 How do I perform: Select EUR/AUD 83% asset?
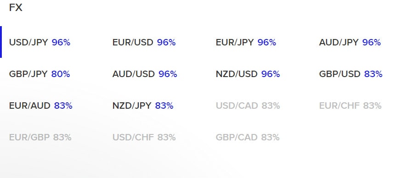pos(41,106)
